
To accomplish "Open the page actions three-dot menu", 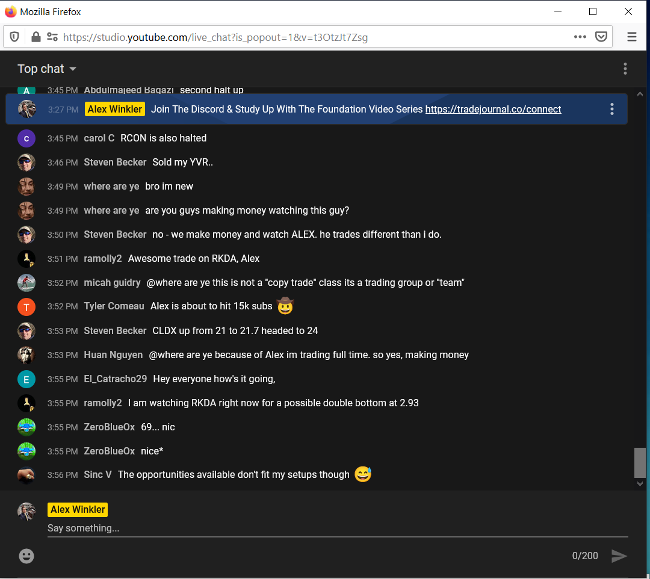I will coord(580,36).
